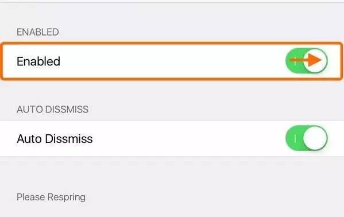Tap the white knob of Auto Dissmiss switch
Image resolution: width=344 pixels, height=217 pixels.
coord(315,138)
